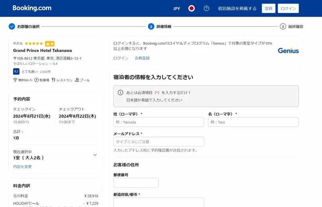This screenshot has width=322, height=207.
Task: Click the ログイン button in the header
Action: (288, 8)
